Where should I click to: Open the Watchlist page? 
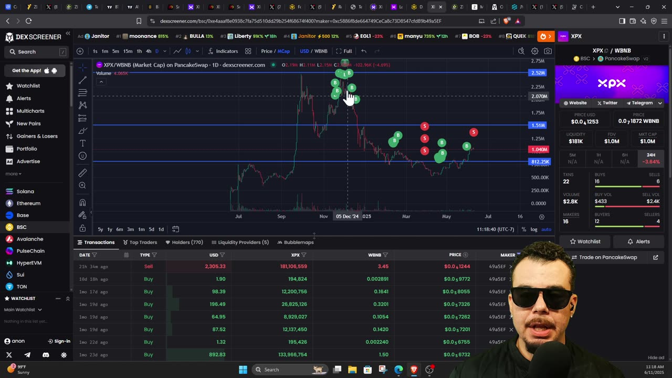click(28, 86)
